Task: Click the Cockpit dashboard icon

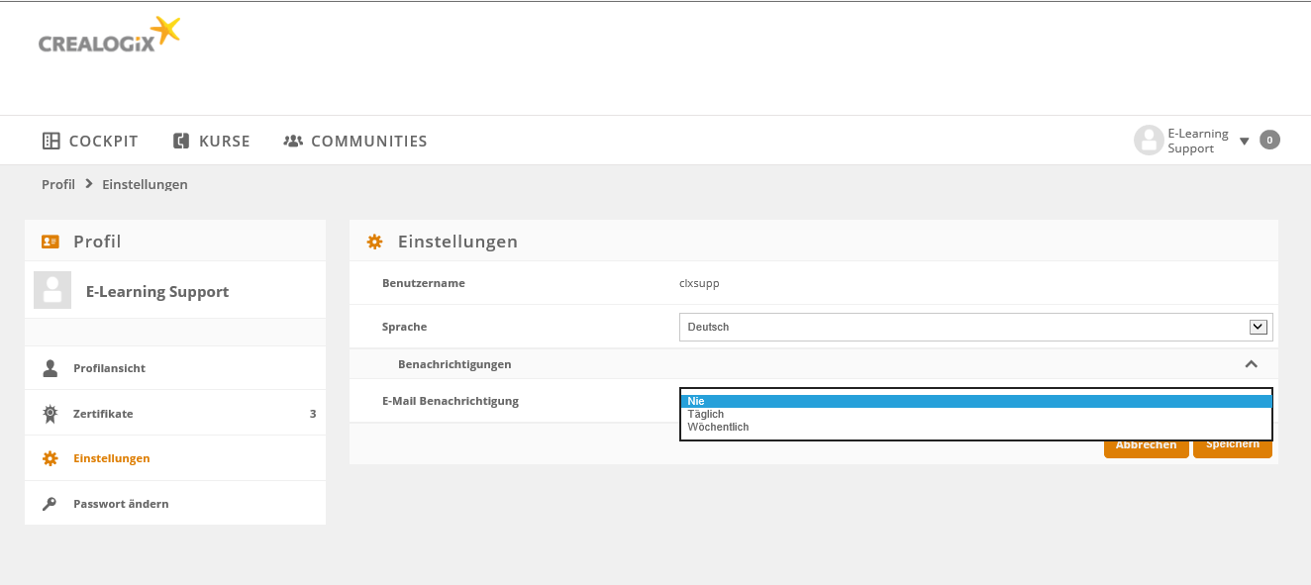Action: point(51,141)
